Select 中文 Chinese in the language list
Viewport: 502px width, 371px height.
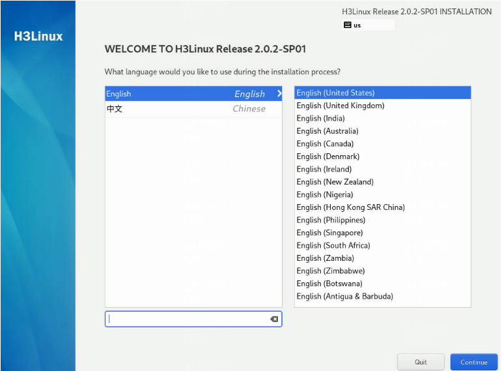pos(193,109)
